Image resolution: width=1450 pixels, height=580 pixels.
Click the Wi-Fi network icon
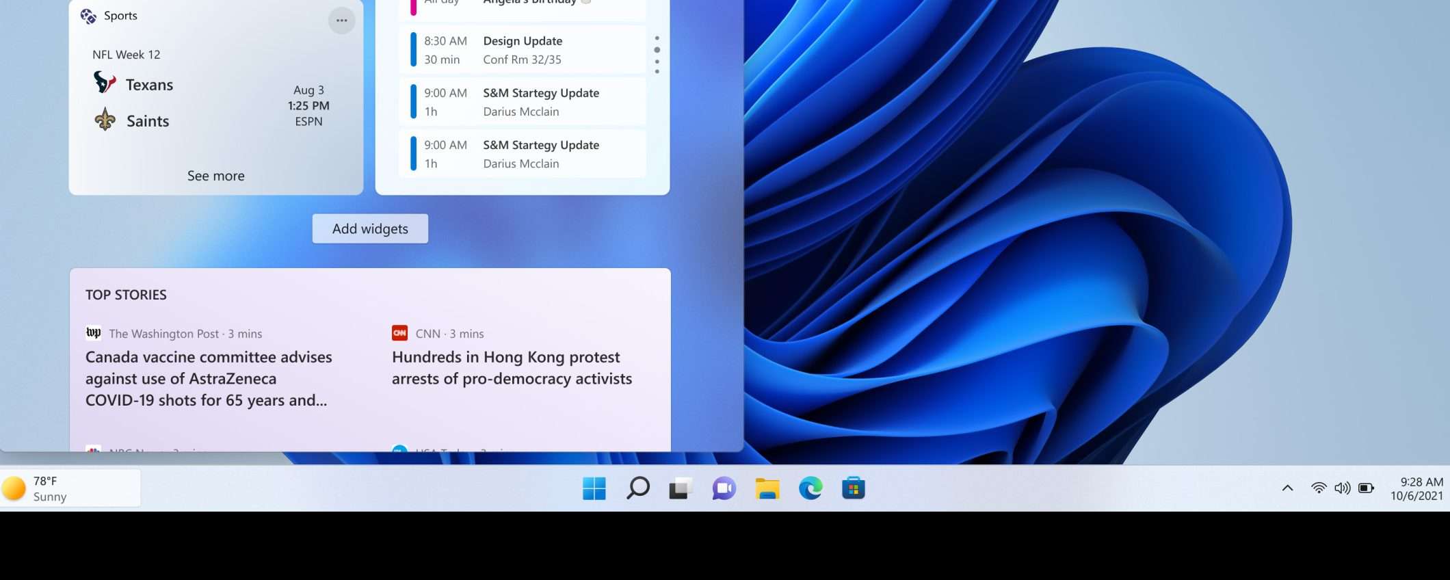pyautogui.click(x=1318, y=488)
